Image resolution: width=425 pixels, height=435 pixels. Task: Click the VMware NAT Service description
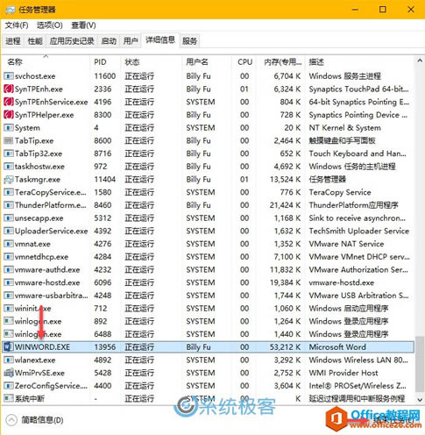click(x=346, y=244)
